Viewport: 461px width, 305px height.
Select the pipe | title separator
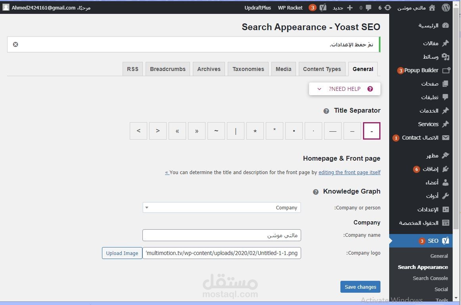[x=236, y=131]
